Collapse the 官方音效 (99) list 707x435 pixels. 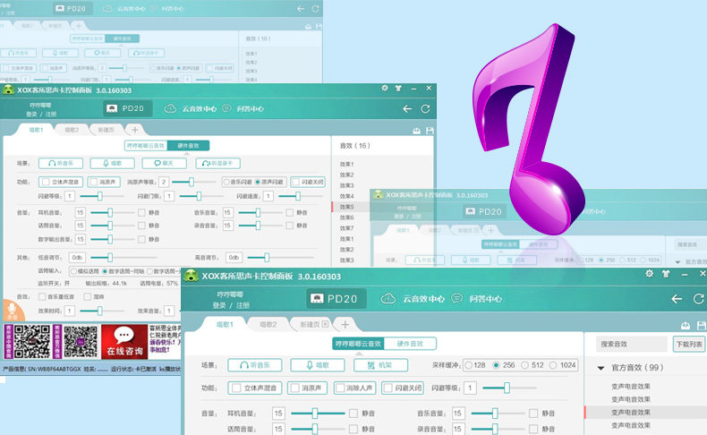[601, 368]
